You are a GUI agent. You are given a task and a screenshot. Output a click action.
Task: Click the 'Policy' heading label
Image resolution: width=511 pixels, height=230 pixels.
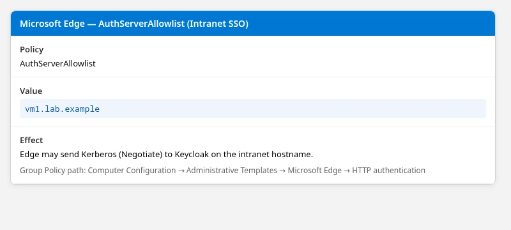(x=31, y=50)
